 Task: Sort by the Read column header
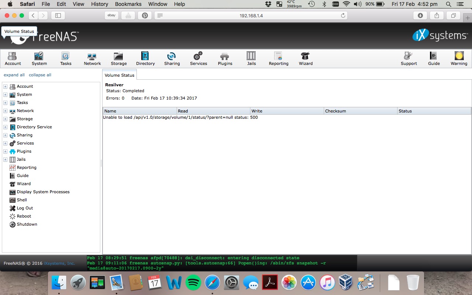click(x=214, y=111)
